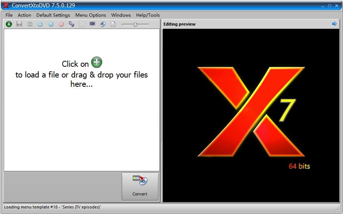This screenshot has height=214, width=343.
Task: Click the move up arrow icon
Action: coord(50,24)
